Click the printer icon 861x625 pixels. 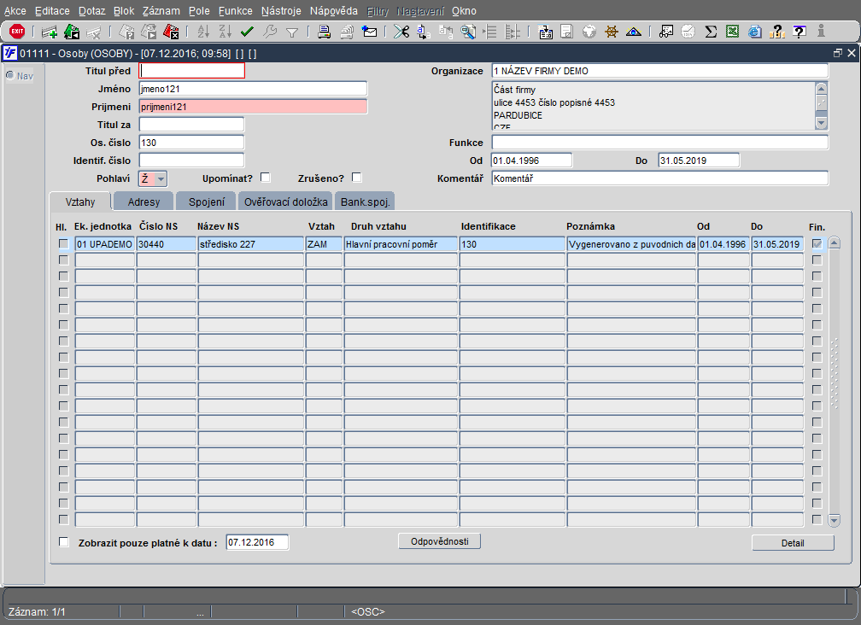click(324, 32)
